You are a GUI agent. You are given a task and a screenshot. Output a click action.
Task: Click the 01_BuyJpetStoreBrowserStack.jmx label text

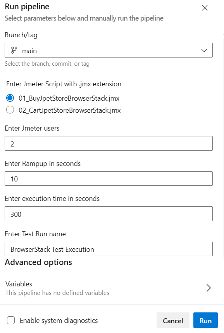69,98
